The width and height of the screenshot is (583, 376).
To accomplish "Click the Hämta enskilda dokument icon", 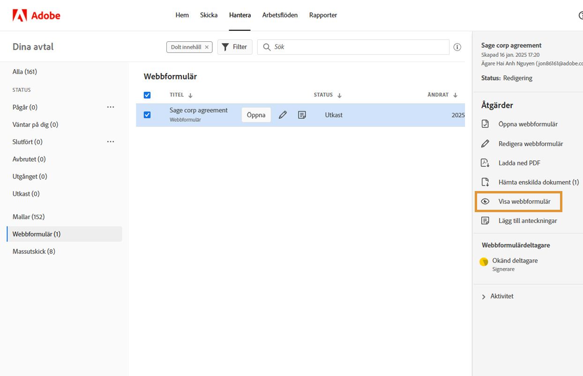I will coord(485,182).
